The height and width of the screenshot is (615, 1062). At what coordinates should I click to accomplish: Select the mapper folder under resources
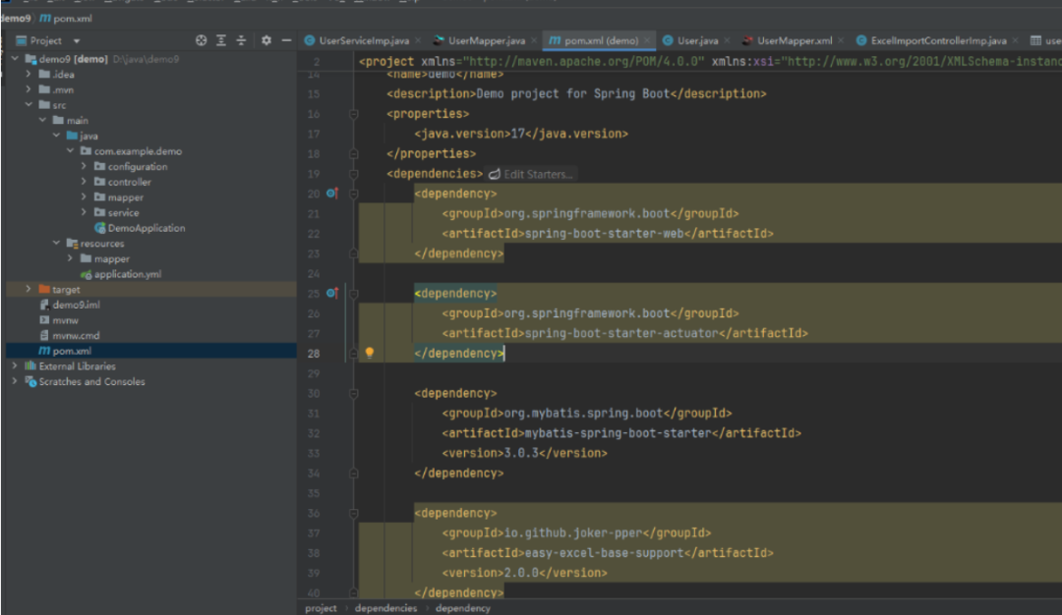pos(112,258)
